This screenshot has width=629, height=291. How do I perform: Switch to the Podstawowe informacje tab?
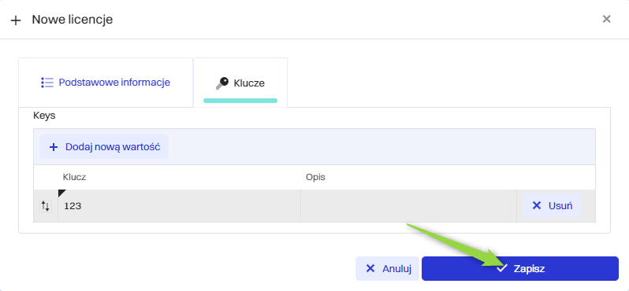(106, 83)
